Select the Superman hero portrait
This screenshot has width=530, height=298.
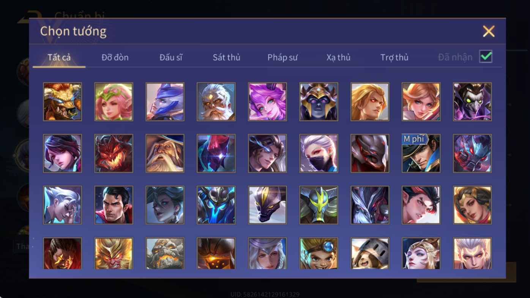[114, 205]
